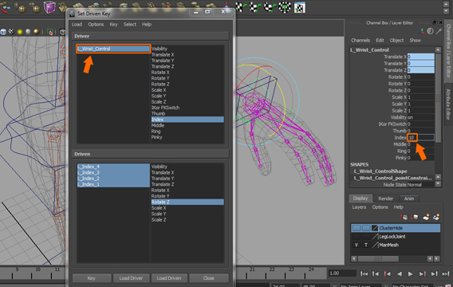The image size is (453, 287).
Task: Switch to the Render layer tab
Action: coord(386,199)
